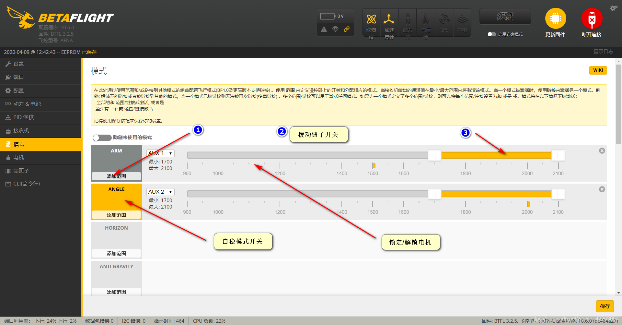
Task: Open the PID 调校 tuning tab
Action: [40, 117]
